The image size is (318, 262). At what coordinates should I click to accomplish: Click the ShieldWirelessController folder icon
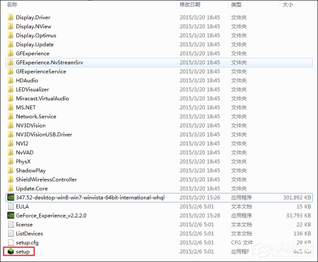11,179
